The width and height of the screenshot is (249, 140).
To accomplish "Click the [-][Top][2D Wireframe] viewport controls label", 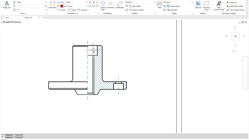I will 11,22.
